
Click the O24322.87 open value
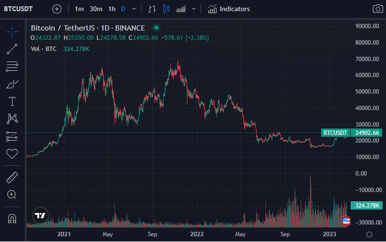46,38
